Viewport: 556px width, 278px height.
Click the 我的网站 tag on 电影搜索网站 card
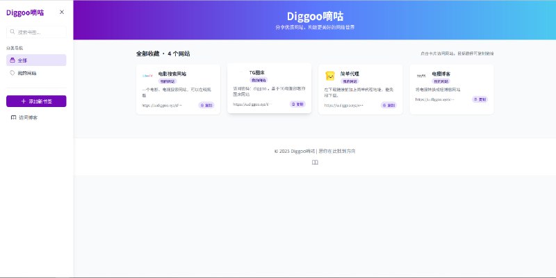(x=167, y=81)
